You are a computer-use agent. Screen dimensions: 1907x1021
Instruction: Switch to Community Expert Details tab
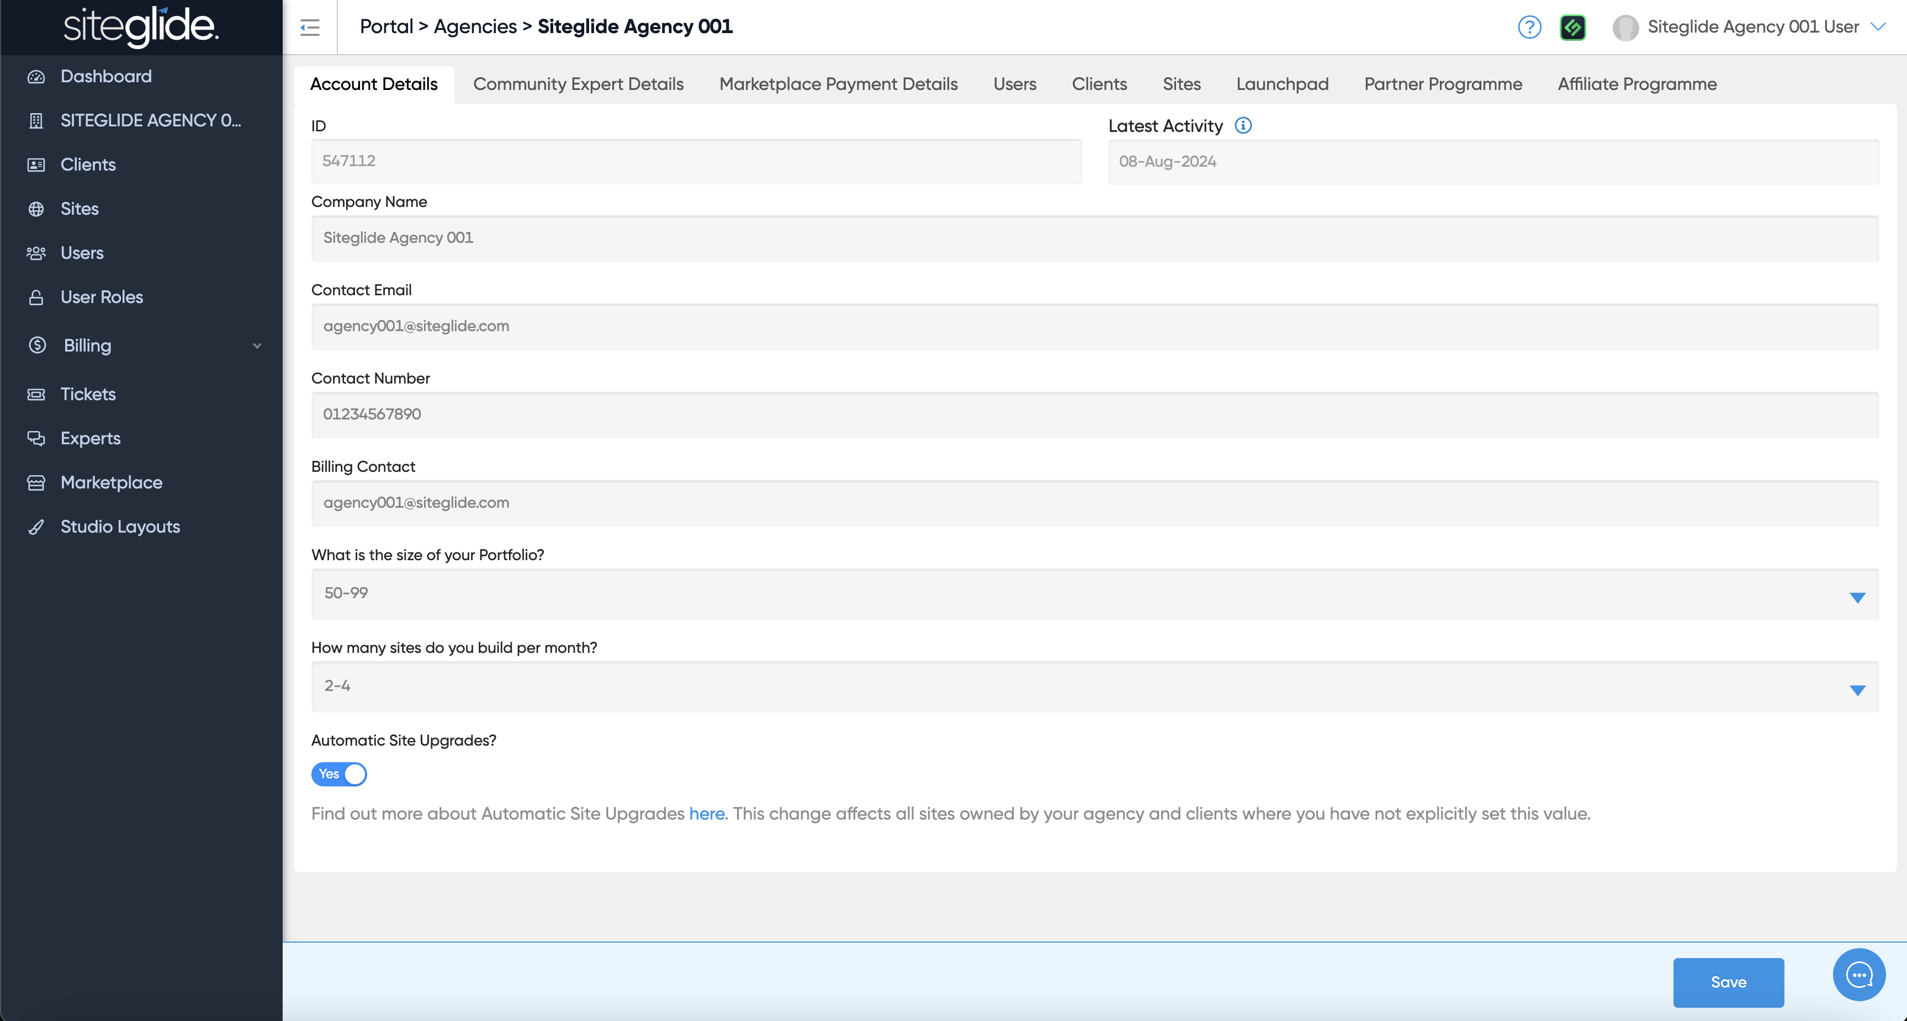[x=578, y=84]
